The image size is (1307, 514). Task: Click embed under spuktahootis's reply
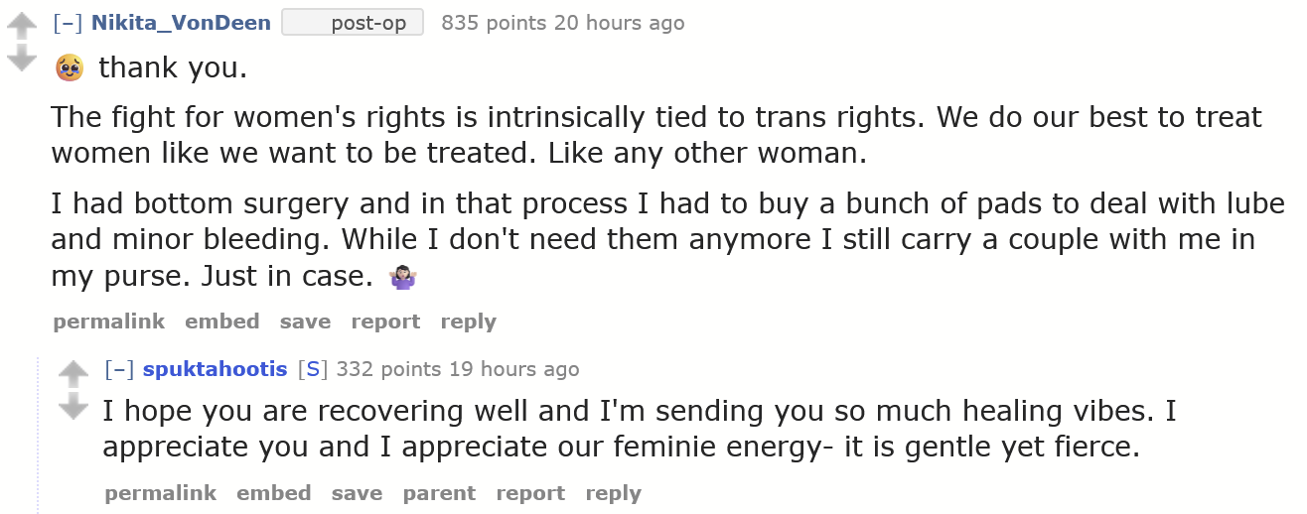[274, 493]
